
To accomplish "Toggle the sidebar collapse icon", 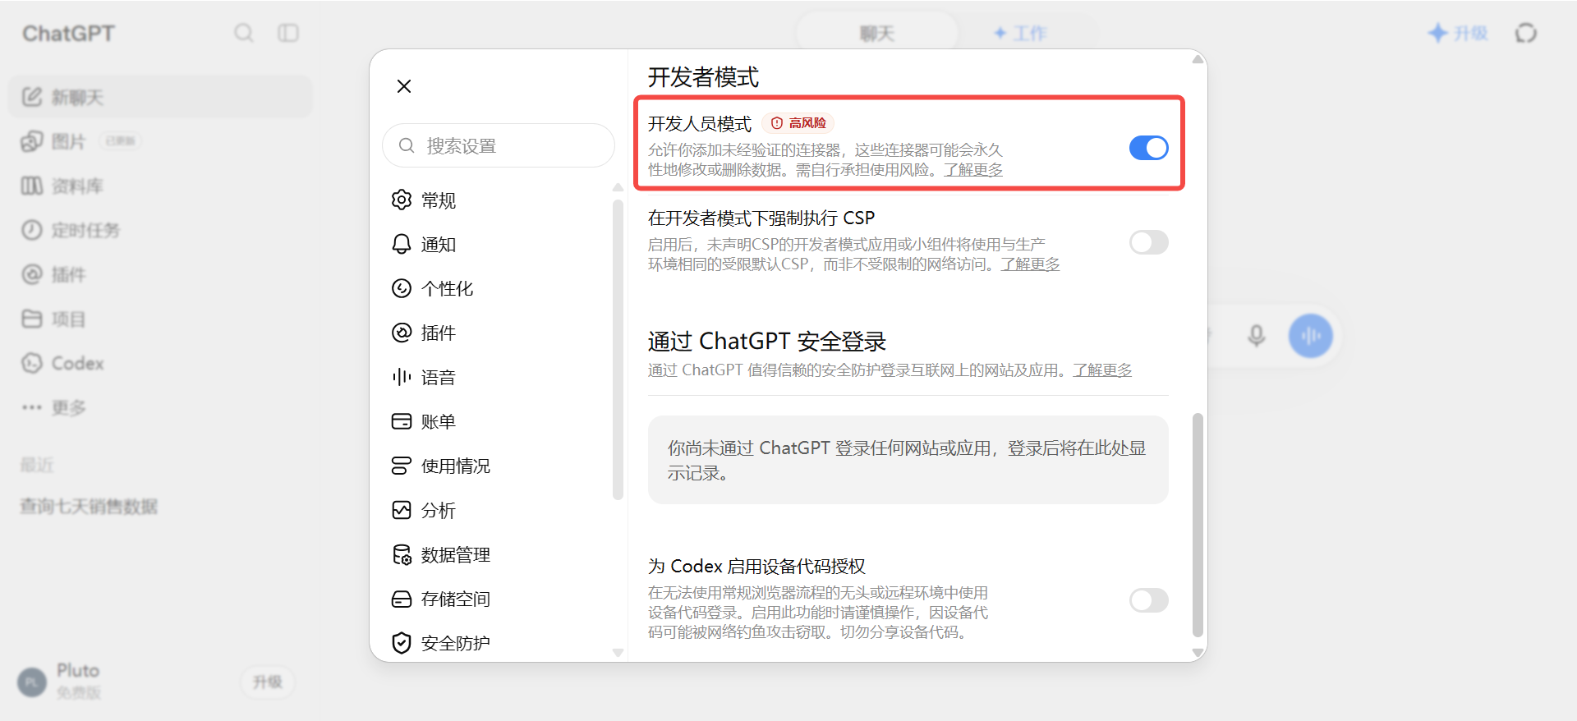I will point(288,33).
